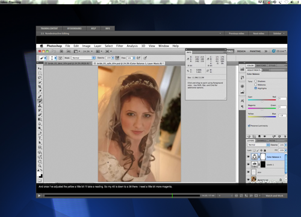Open the Photoshop Image menu
301x217 pixels.
86,46
